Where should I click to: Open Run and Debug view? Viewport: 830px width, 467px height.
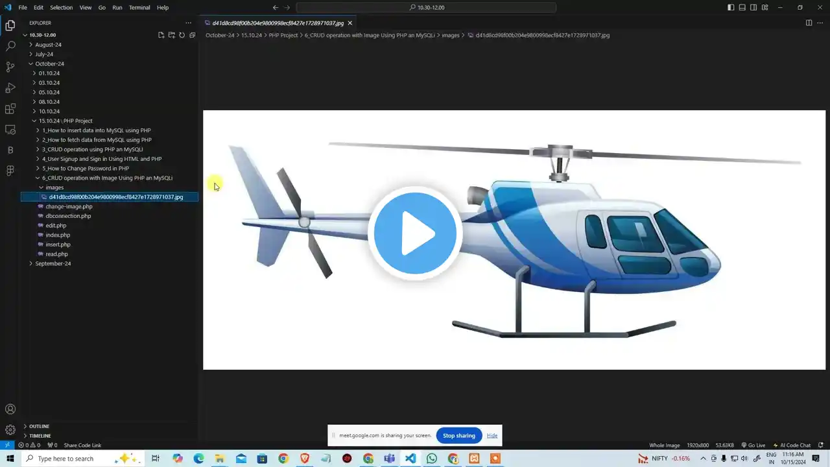(10, 88)
